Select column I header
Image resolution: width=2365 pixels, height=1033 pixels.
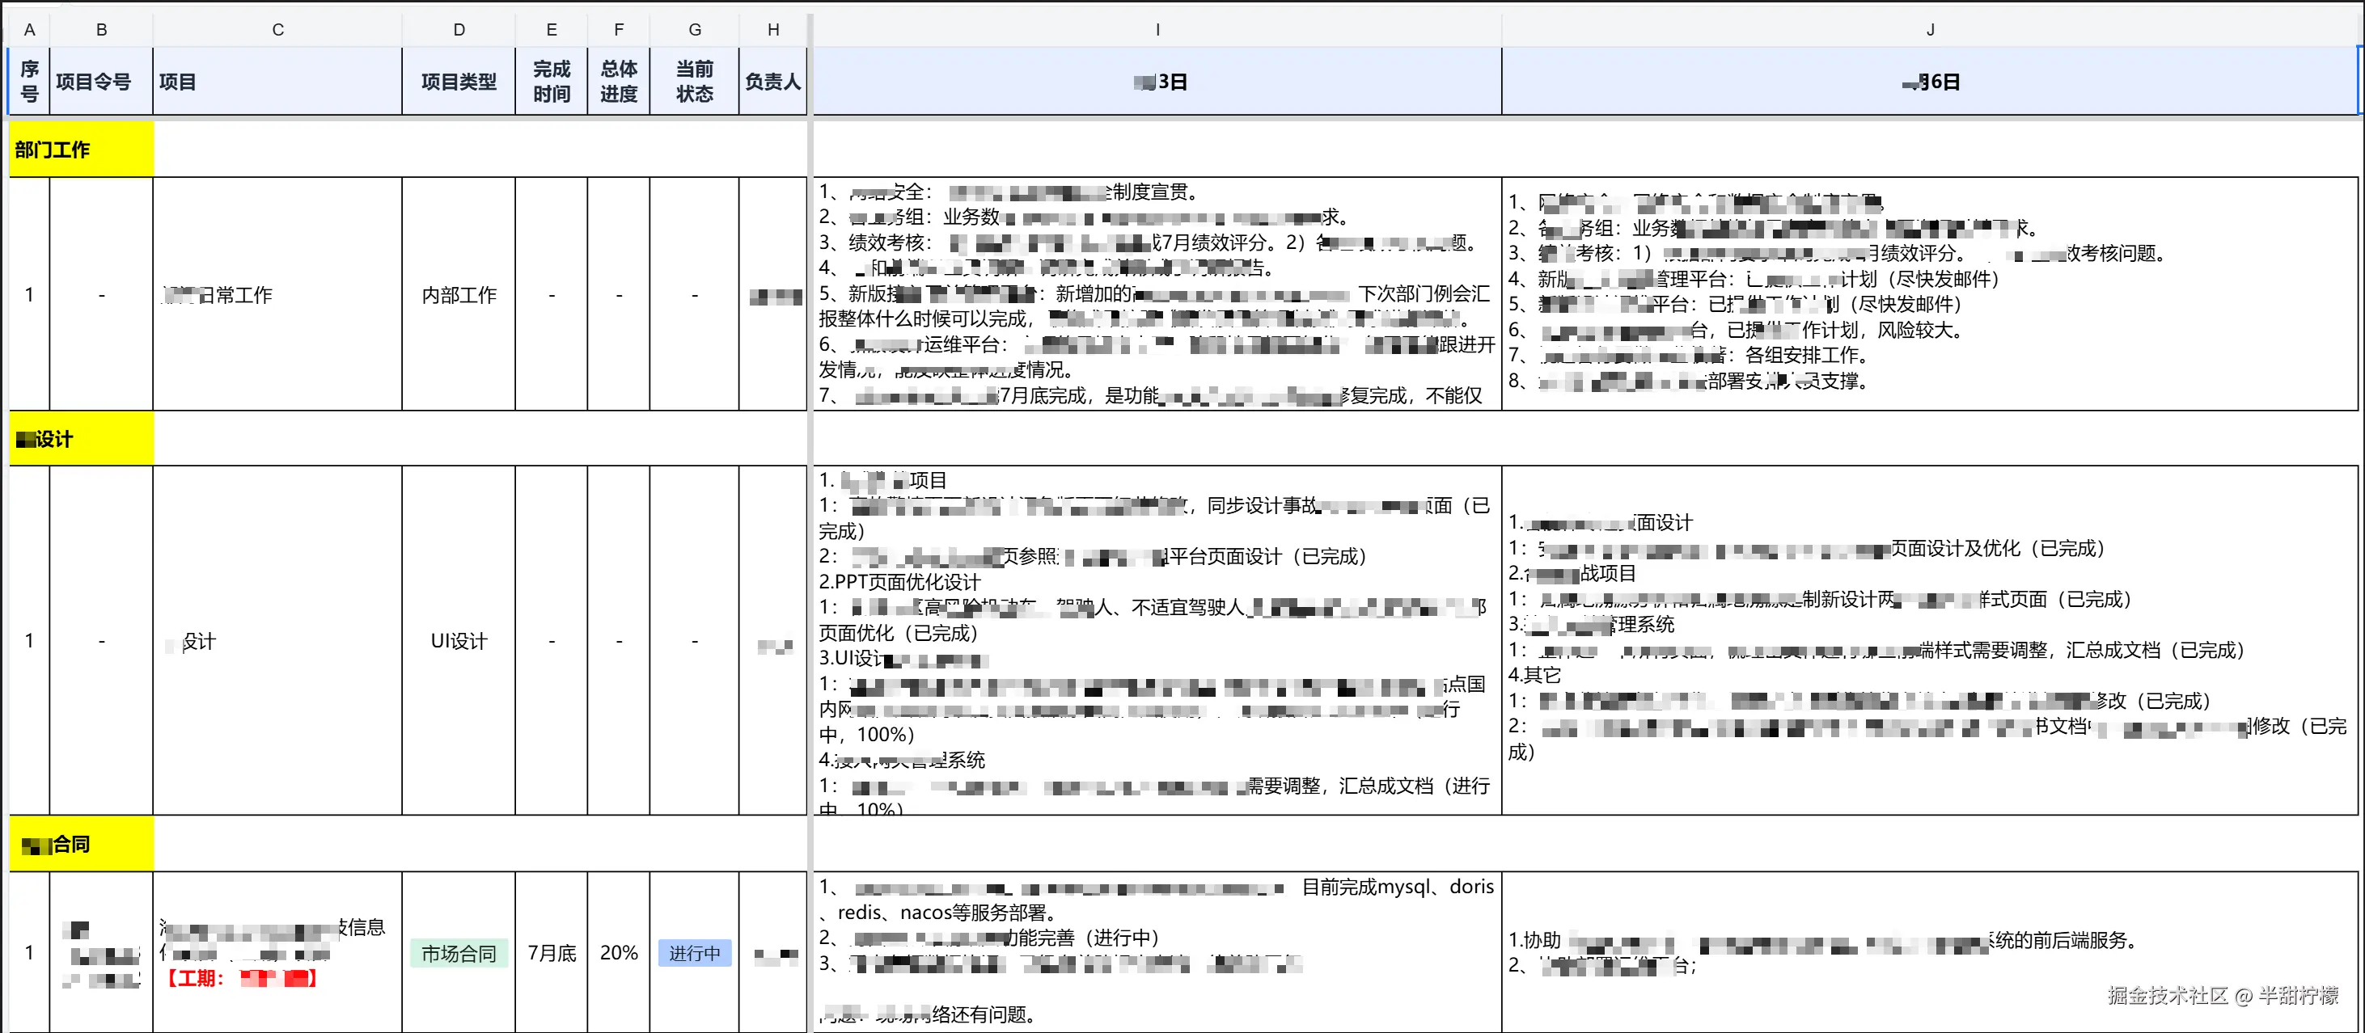(x=1157, y=29)
